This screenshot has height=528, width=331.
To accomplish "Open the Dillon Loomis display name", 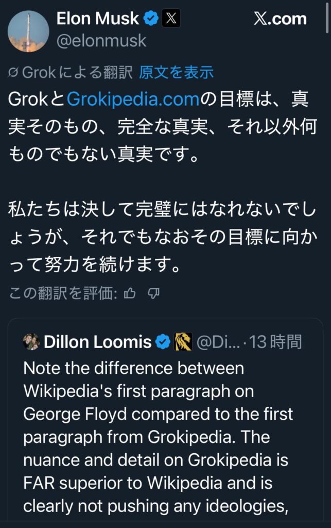I will pos(98,342).
